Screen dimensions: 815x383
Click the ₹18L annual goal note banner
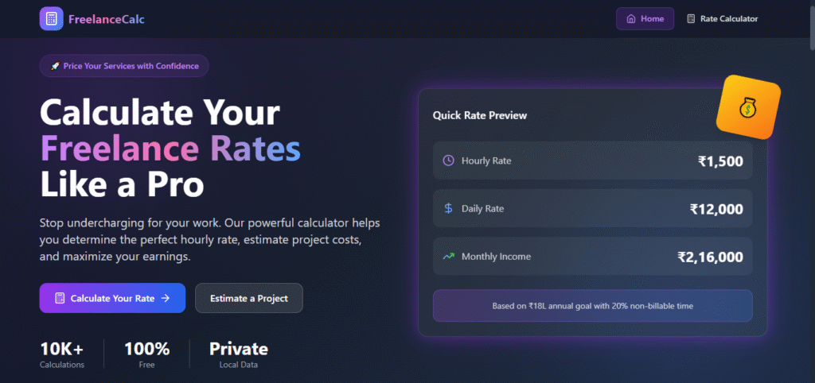pyautogui.click(x=592, y=306)
